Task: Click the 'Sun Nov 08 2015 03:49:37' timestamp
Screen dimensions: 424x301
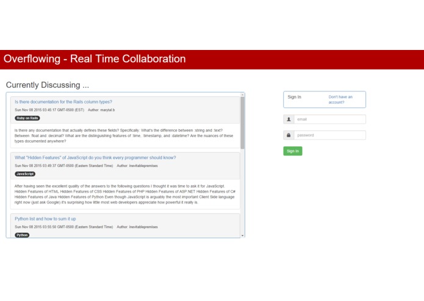Action: pyautogui.click(x=64, y=166)
